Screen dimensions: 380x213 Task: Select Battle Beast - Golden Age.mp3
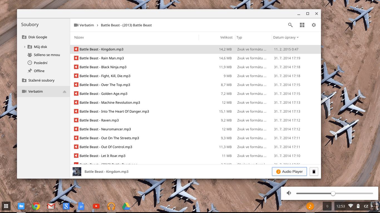pos(195,94)
